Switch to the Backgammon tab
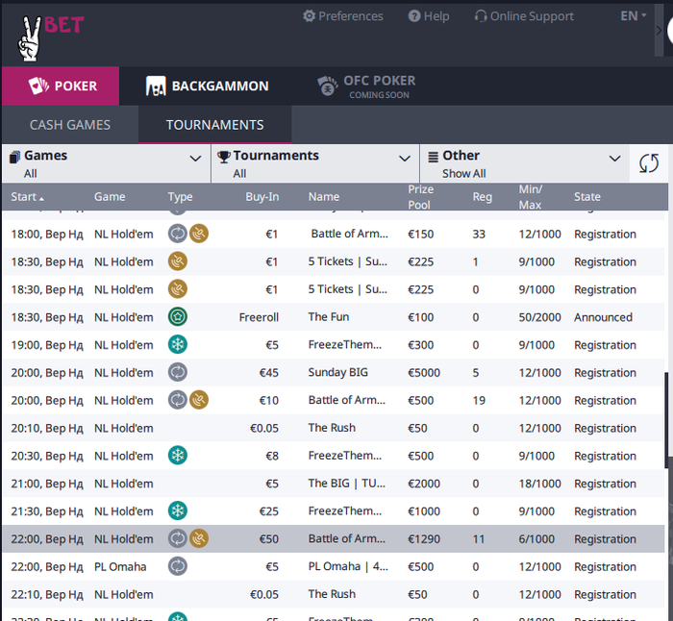Viewport: 673px width, 621px height. pos(207,86)
